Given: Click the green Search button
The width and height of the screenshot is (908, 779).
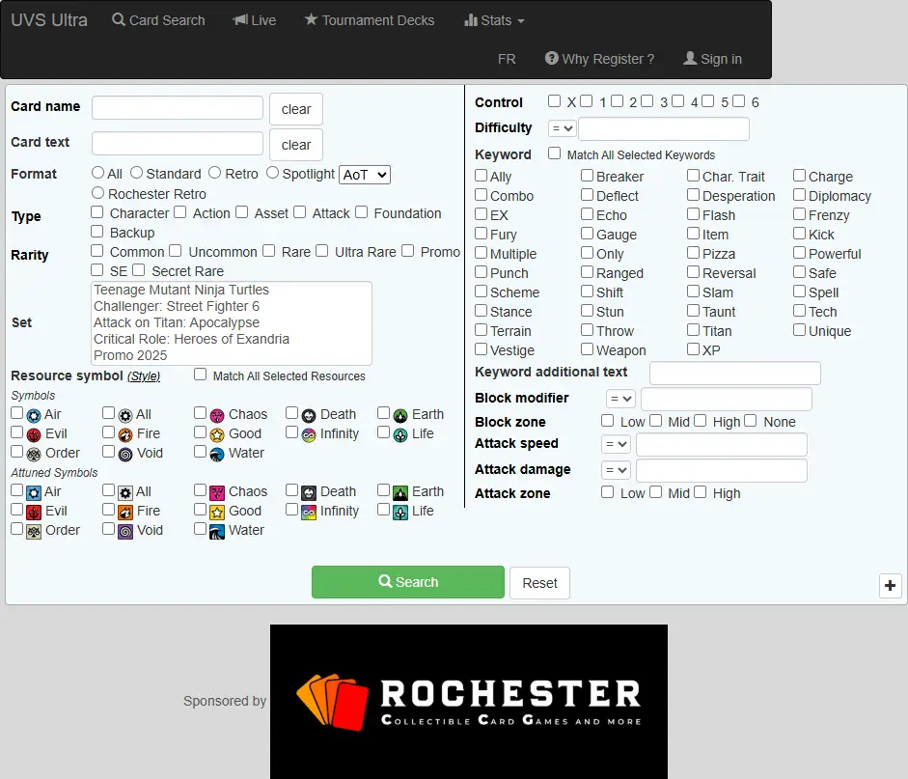Looking at the screenshot, I should tap(407, 582).
